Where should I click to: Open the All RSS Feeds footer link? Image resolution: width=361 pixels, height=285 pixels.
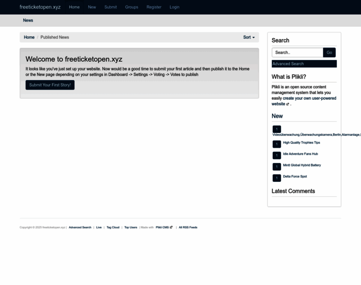(x=188, y=228)
